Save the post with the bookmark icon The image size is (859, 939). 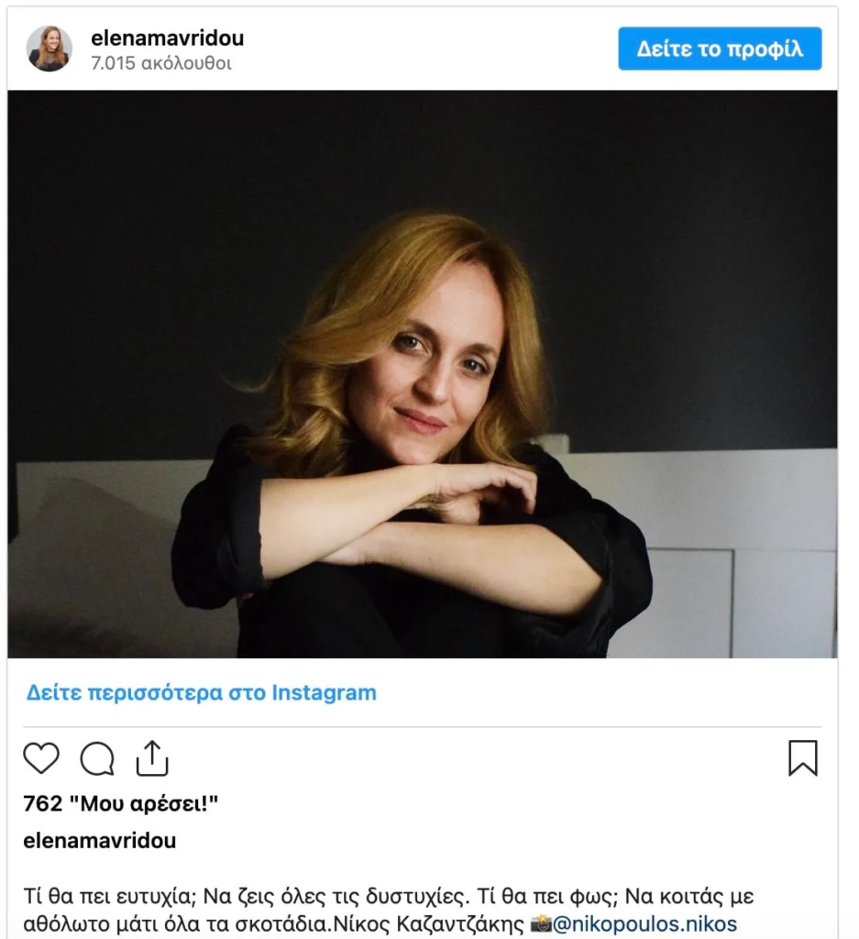[x=802, y=758]
